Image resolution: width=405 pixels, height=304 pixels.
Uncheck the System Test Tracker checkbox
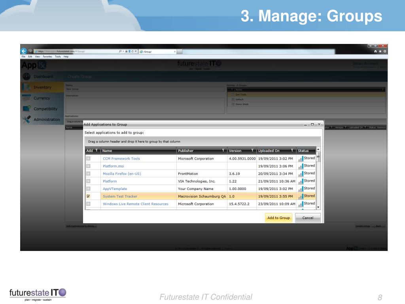click(x=88, y=196)
